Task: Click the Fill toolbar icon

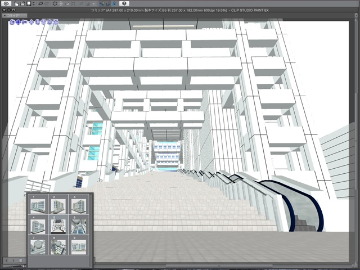Action: (x=67, y=4)
